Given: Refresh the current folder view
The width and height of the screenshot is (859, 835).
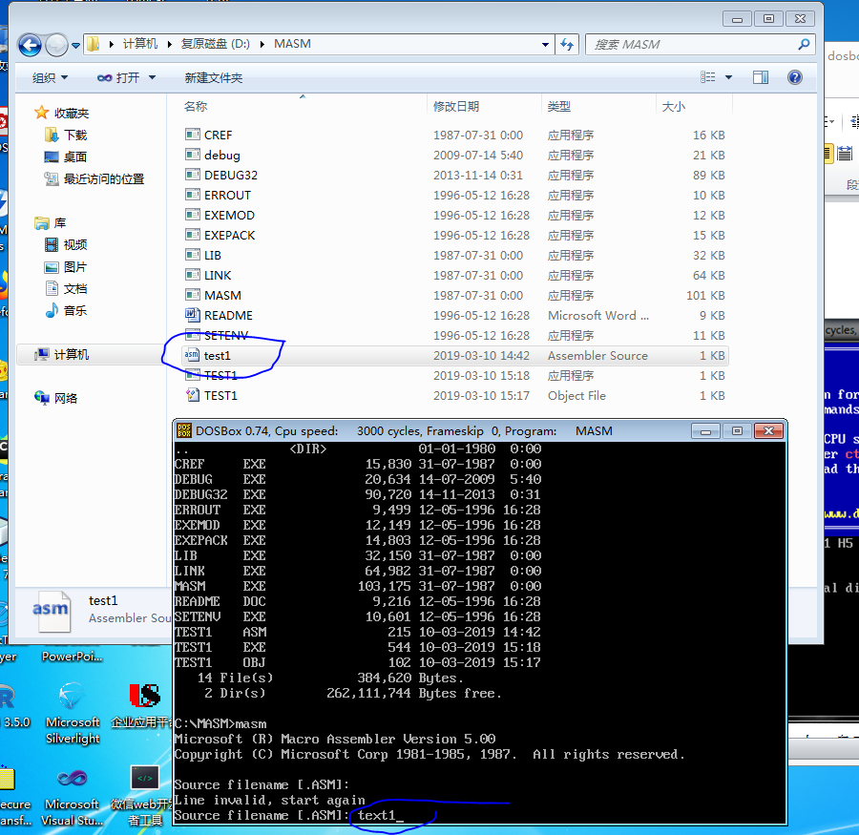Looking at the screenshot, I should [x=567, y=44].
